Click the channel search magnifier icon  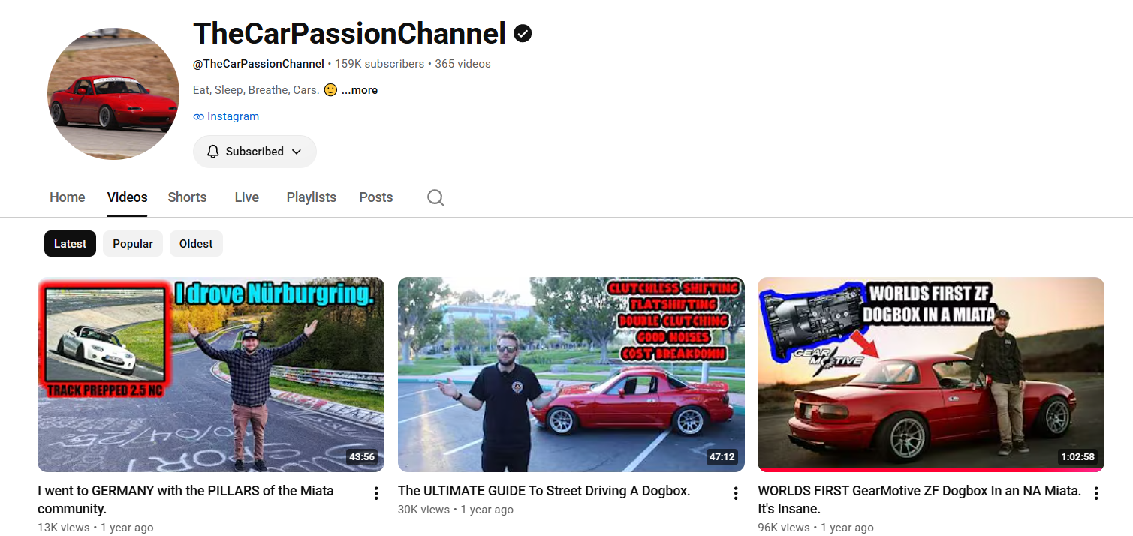point(435,197)
